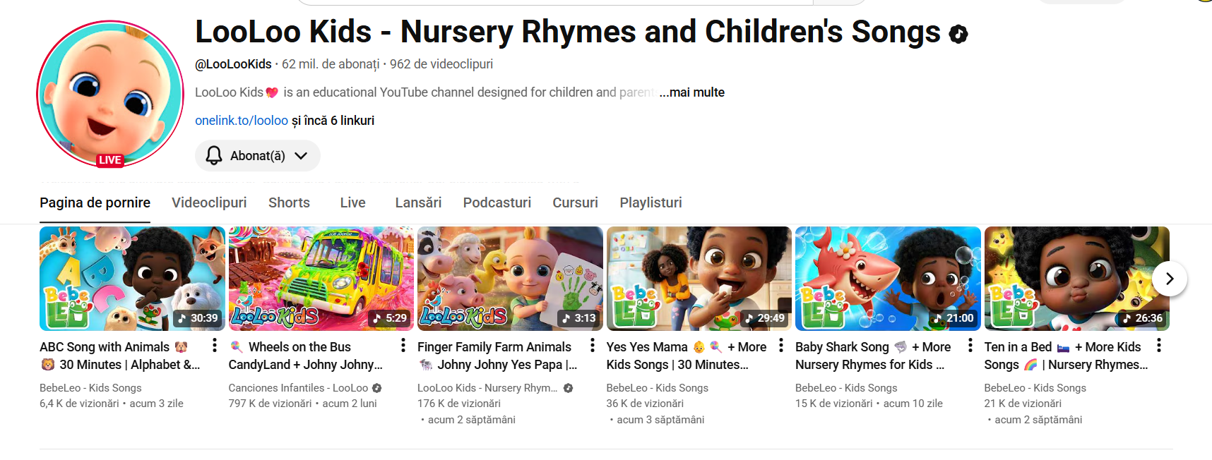The image size is (1212, 460).
Task: Open more options for Wheels on the Bus
Action: tap(403, 346)
